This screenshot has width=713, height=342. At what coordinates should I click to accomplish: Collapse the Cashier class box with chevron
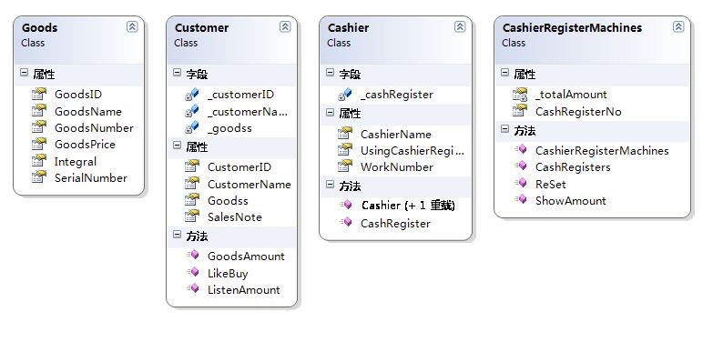coord(460,26)
